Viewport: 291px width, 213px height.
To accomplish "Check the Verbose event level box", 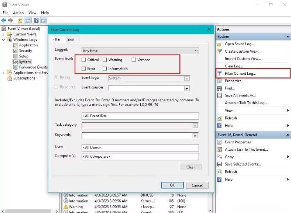I will tap(134, 60).
